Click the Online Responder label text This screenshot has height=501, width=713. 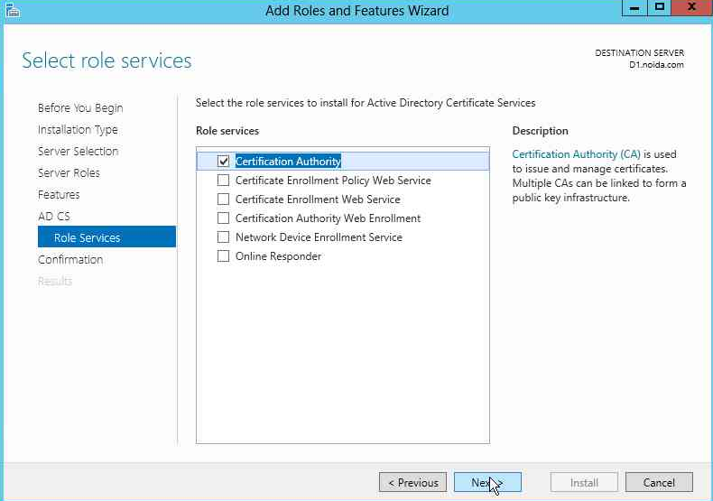(x=278, y=256)
